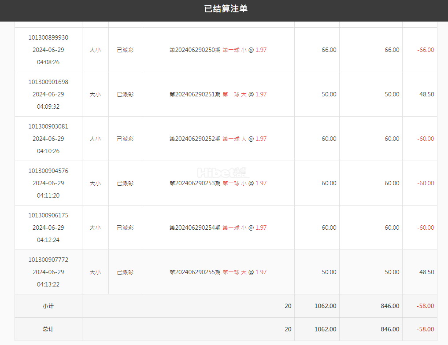Click bet count 20 in 小计 row
The height and width of the screenshot is (345, 448).
click(288, 306)
